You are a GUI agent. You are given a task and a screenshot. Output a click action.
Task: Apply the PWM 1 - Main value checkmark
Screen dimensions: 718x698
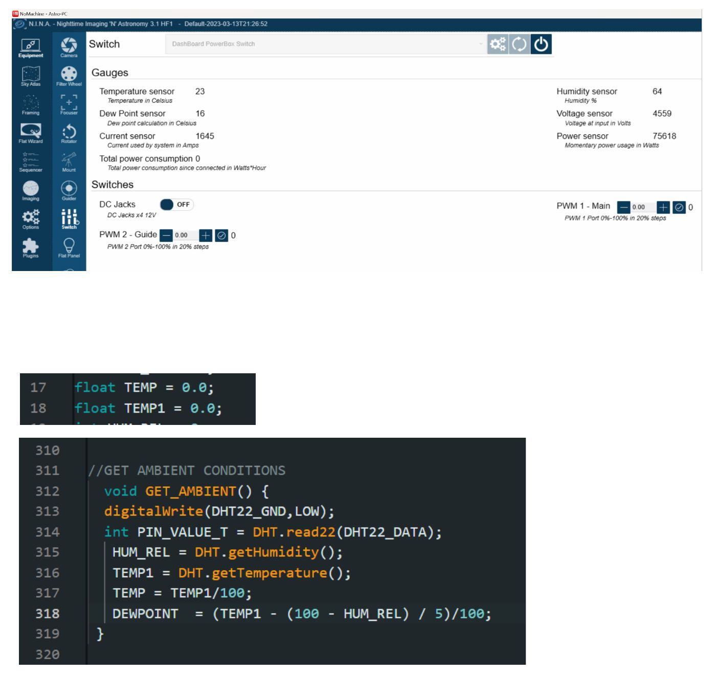(679, 207)
